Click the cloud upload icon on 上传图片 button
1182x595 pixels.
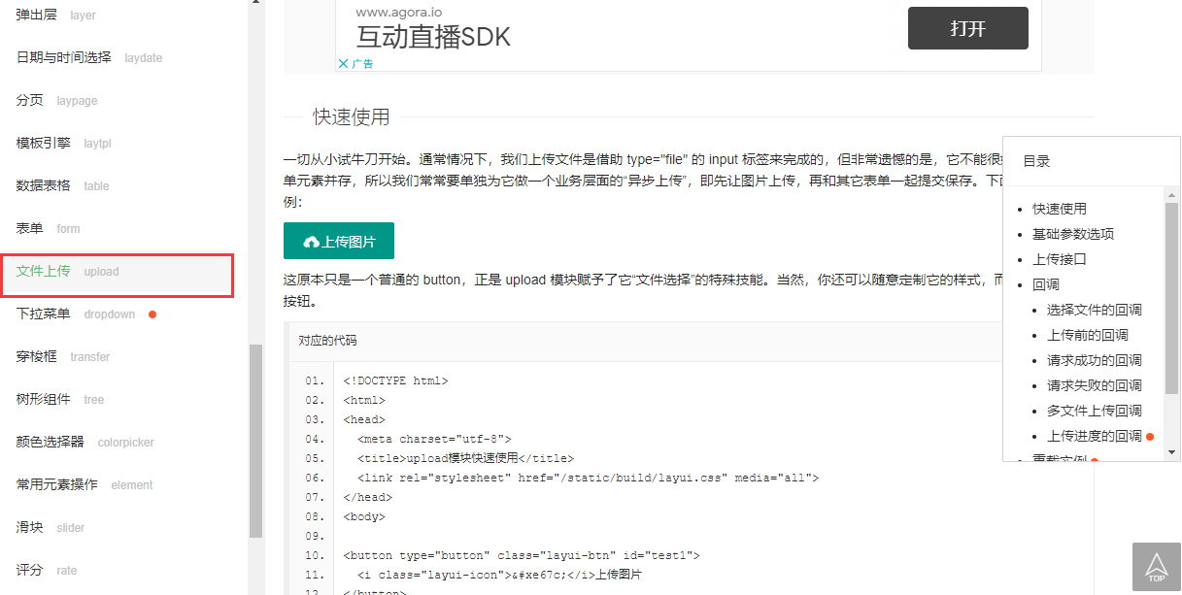[310, 240]
